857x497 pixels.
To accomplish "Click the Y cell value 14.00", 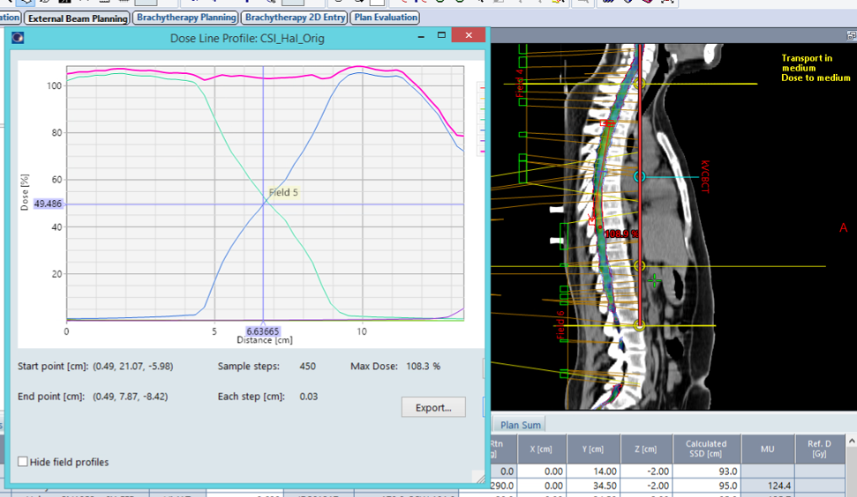I will 605,471.
